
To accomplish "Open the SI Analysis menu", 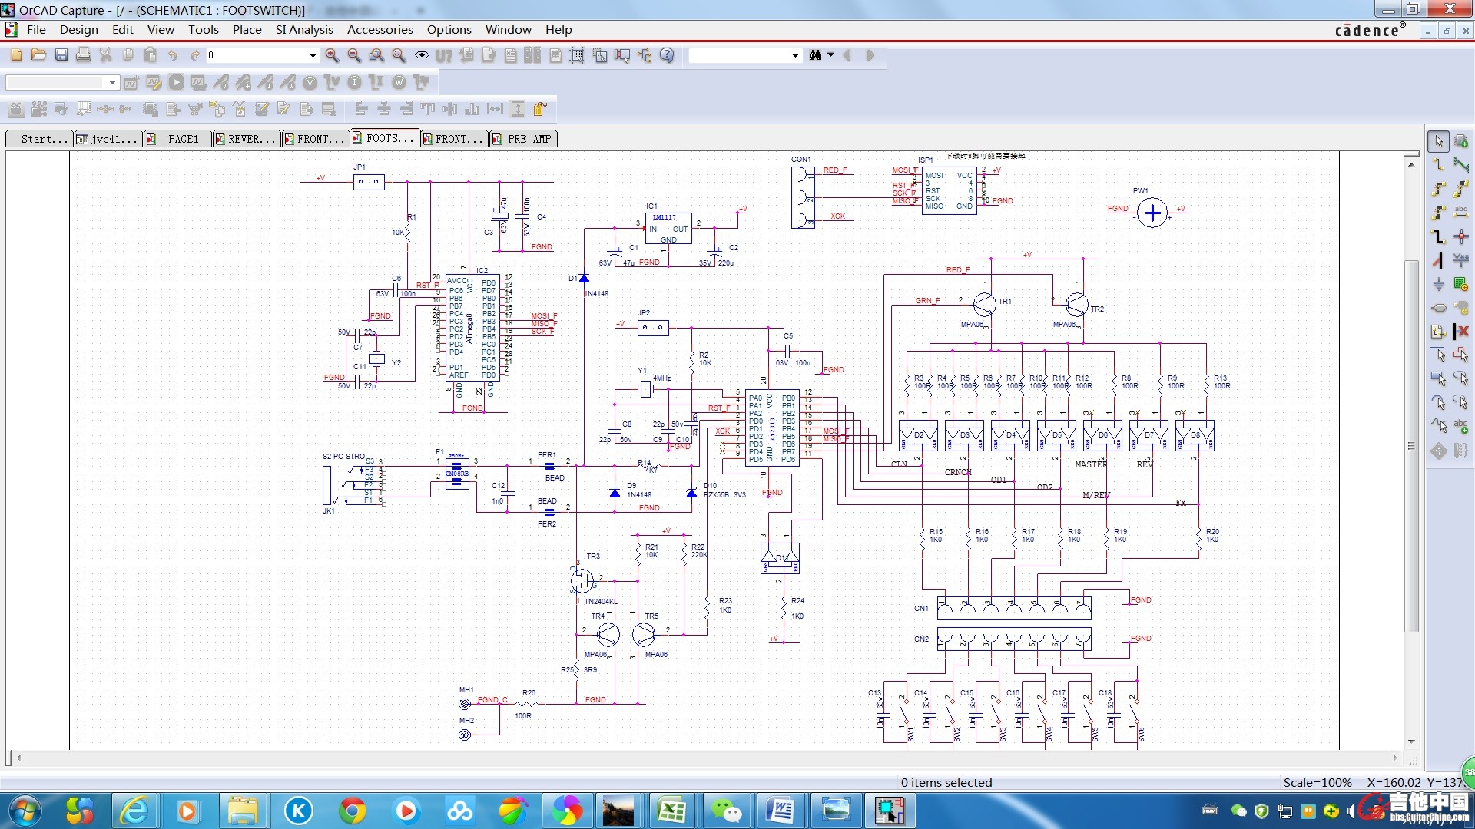I will (x=304, y=29).
